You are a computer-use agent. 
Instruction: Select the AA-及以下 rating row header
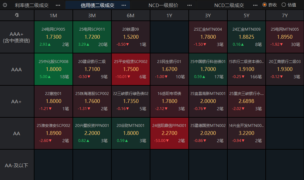[17, 165]
